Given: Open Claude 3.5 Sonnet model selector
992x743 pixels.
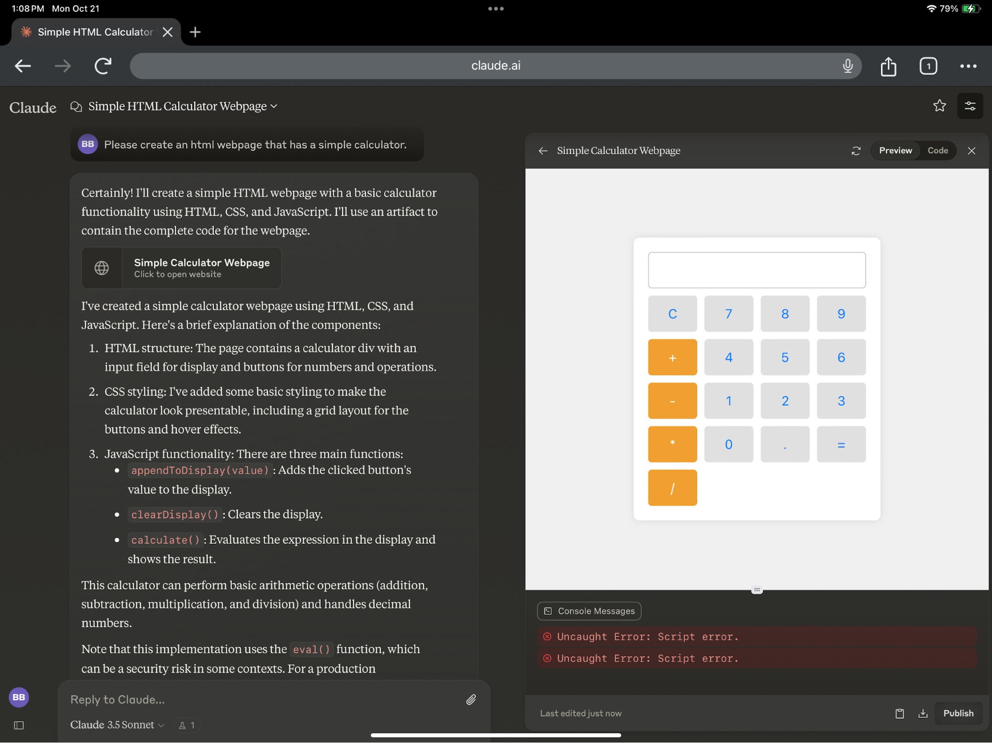Looking at the screenshot, I should click(117, 725).
